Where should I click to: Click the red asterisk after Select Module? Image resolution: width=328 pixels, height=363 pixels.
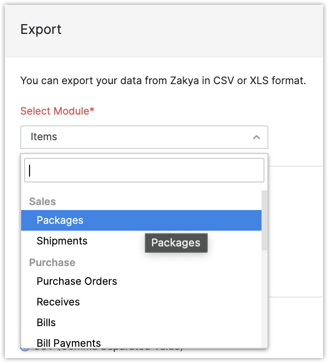click(x=92, y=111)
